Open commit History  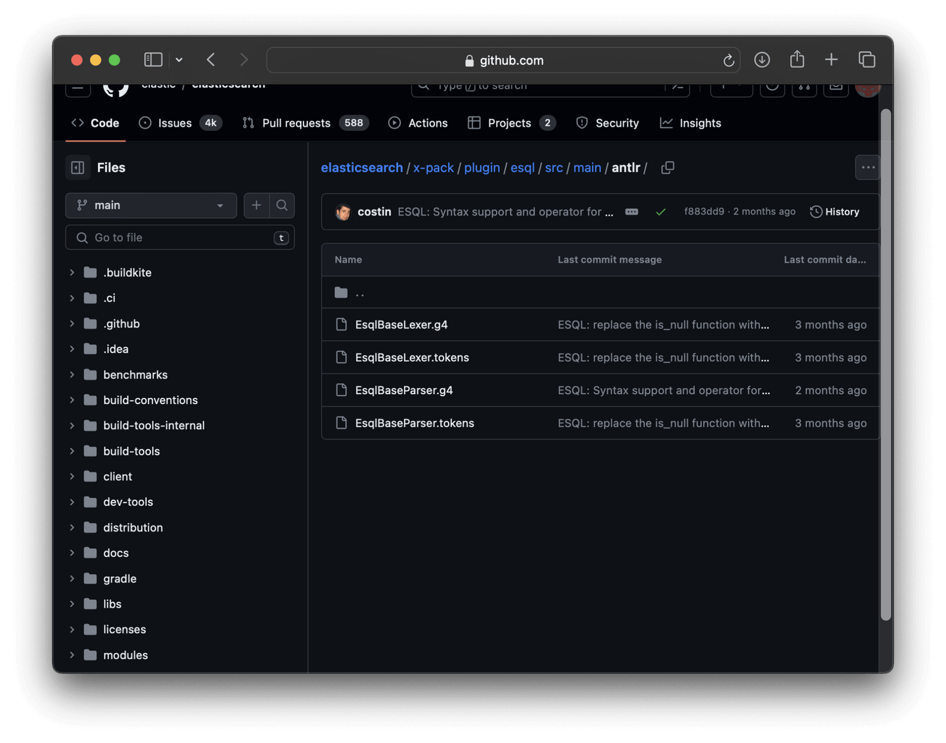point(835,212)
